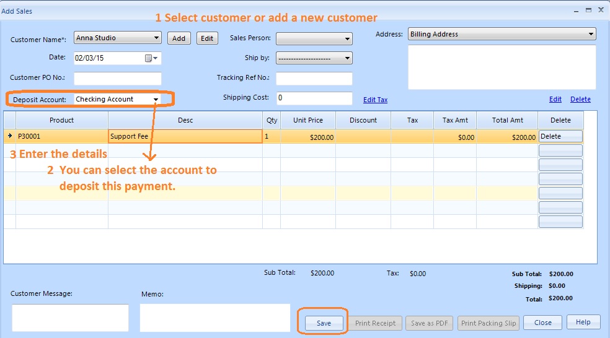Open the Edit Tax link

pos(375,100)
